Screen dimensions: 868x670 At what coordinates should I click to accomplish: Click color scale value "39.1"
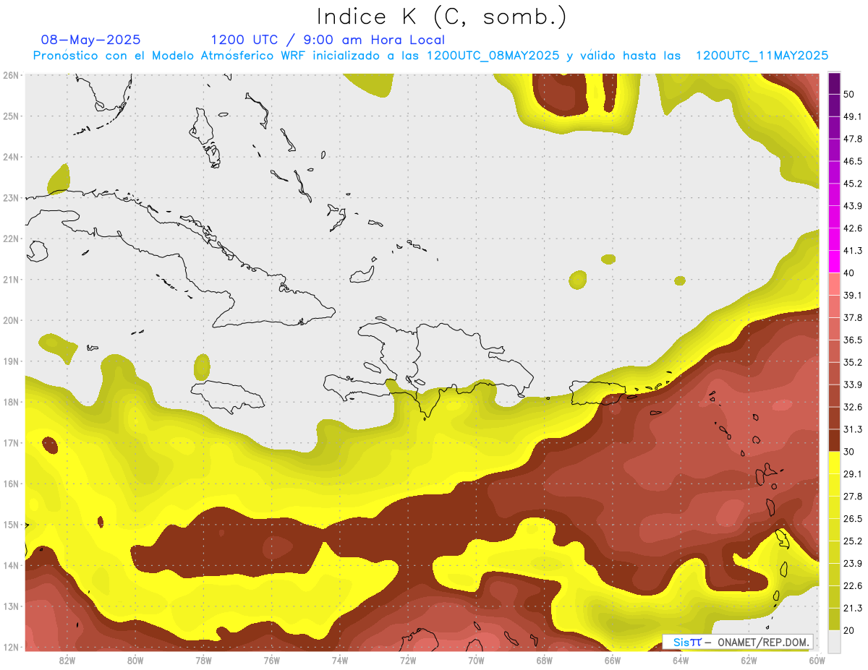pos(853,295)
